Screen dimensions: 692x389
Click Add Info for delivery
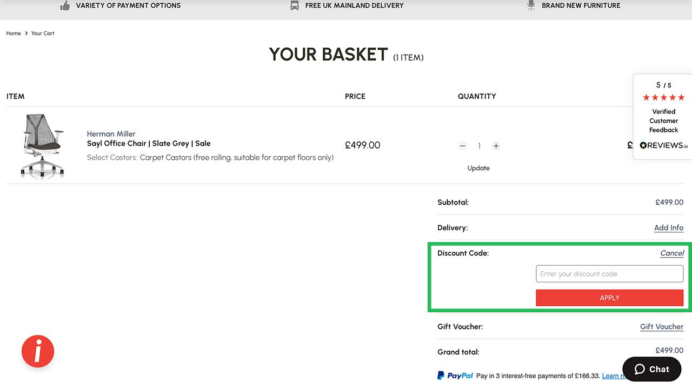pyautogui.click(x=669, y=228)
